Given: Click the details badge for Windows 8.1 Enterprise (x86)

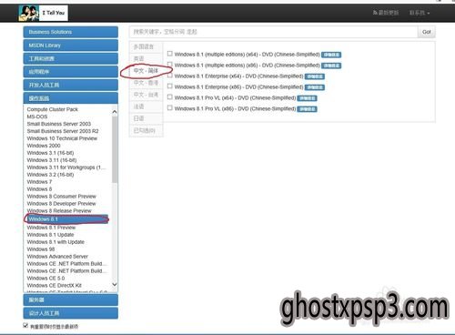Looking at the screenshot, I should pos(315,87).
